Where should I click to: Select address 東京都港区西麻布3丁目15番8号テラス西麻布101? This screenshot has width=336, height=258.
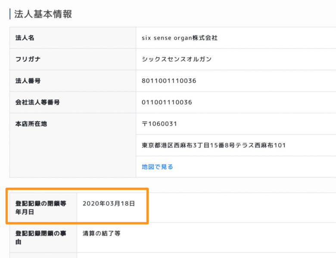click(x=214, y=145)
